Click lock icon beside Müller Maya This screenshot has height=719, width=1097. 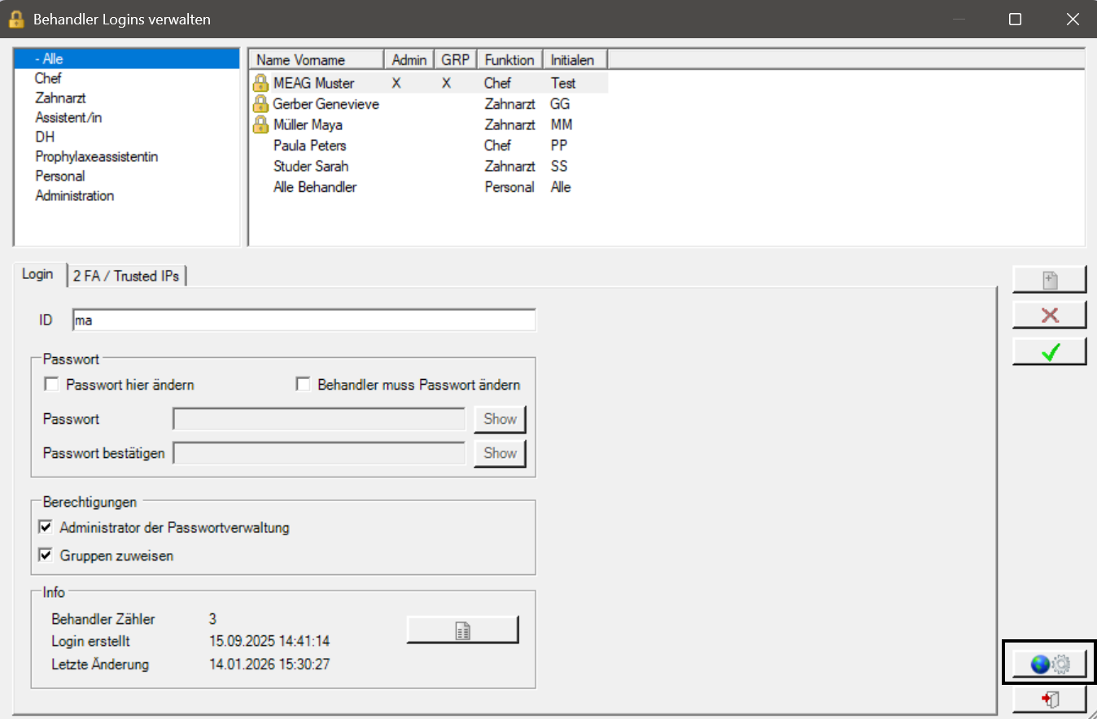pos(260,124)
